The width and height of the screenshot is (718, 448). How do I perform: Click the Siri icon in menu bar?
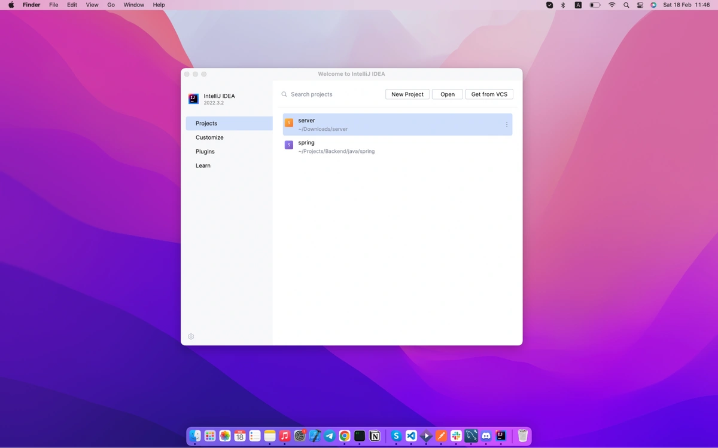tap(653, 5)
